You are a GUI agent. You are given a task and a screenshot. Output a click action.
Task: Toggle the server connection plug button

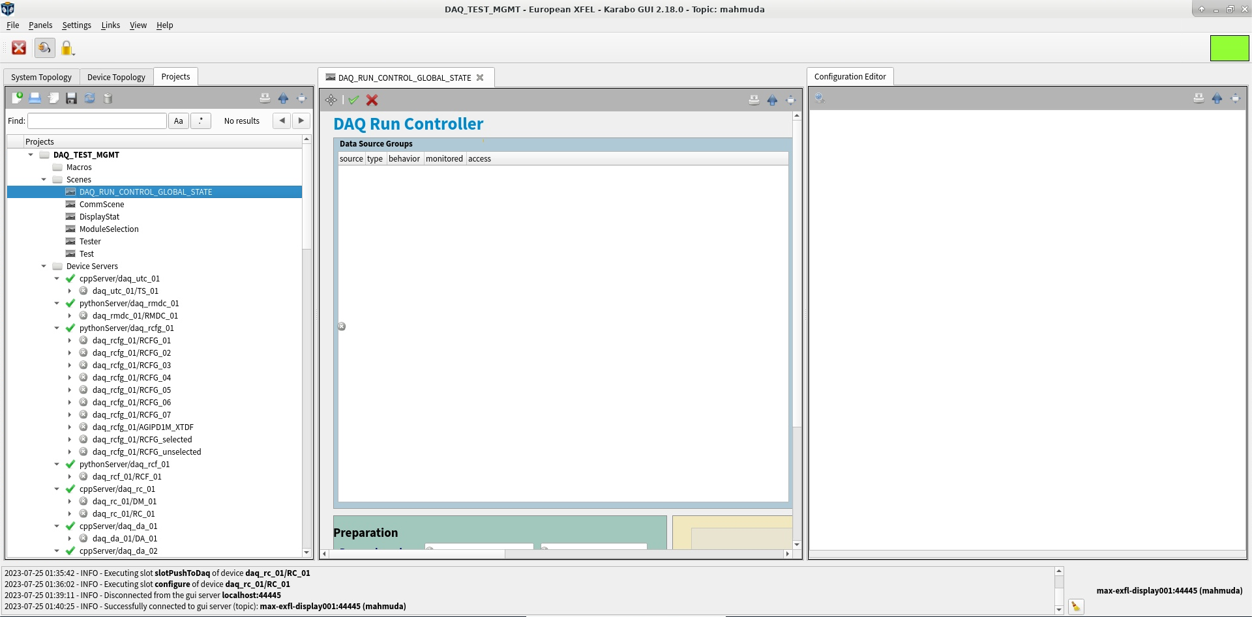[x=44, y=48]
